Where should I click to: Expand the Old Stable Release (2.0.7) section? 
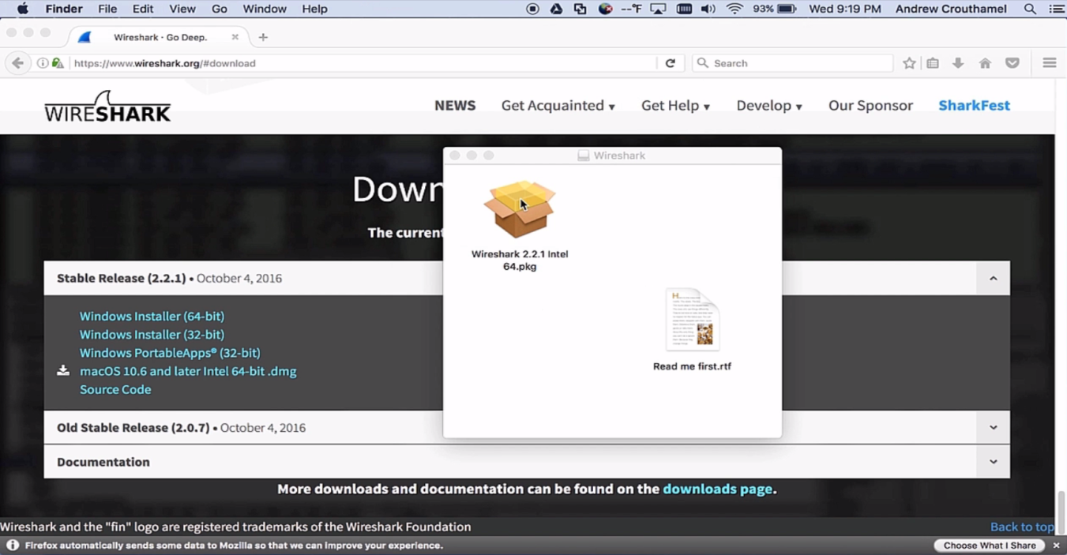[x=993, y=427]
